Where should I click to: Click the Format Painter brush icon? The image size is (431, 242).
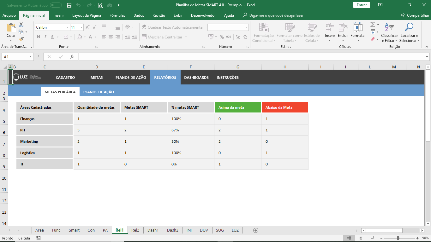tap(21, 39)
